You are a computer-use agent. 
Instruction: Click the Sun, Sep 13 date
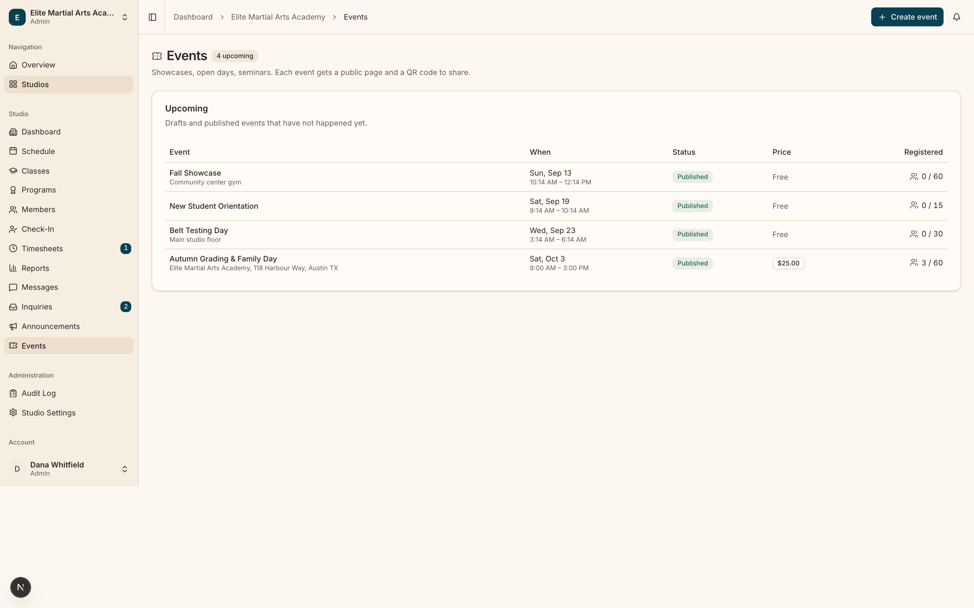point(551,173)
